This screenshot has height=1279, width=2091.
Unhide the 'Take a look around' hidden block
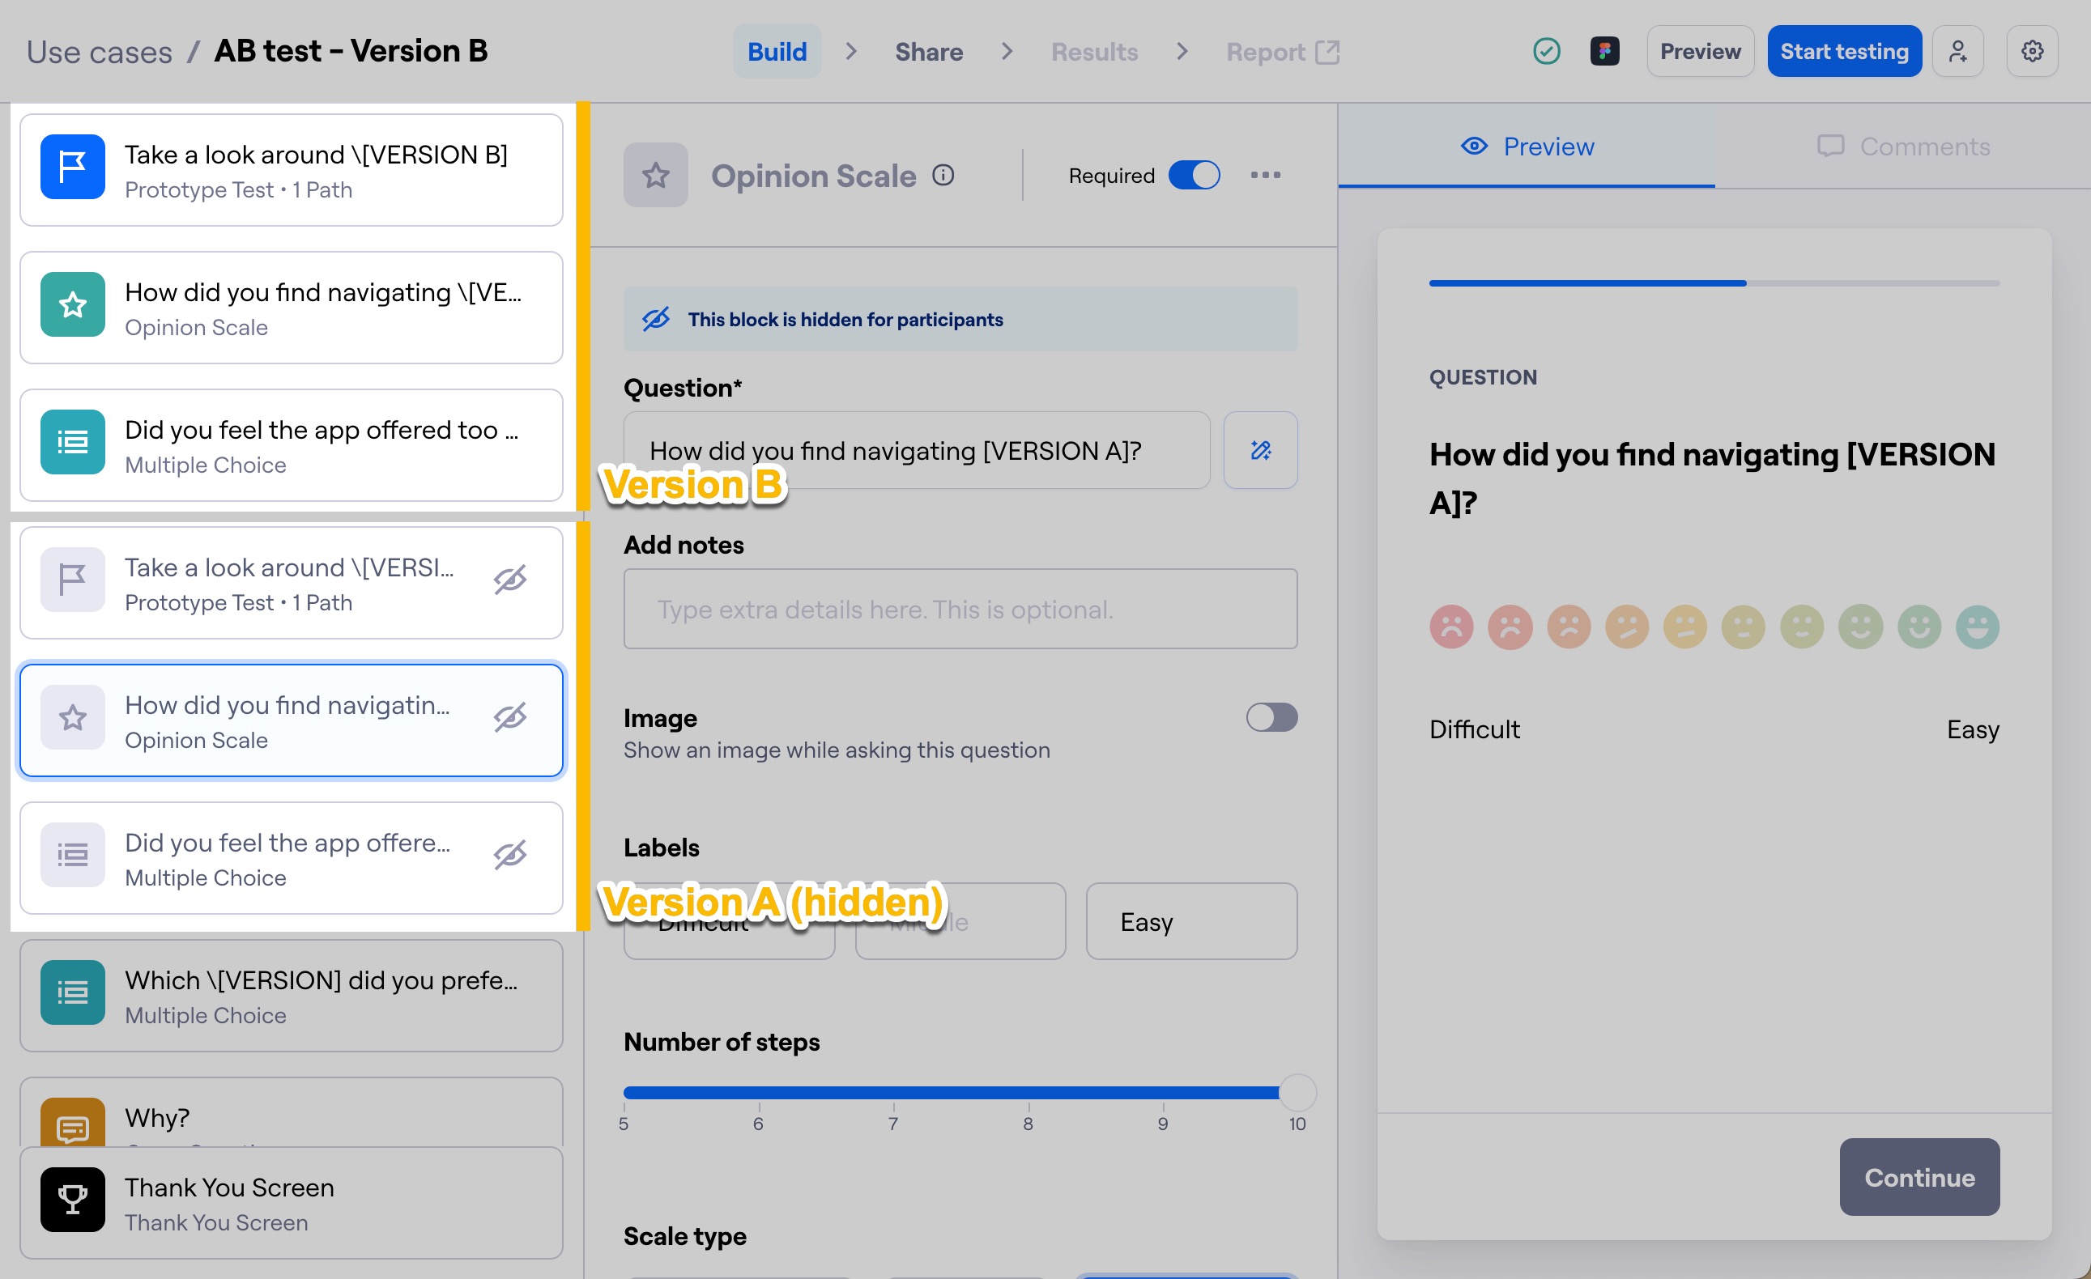(x=510, y=580)
